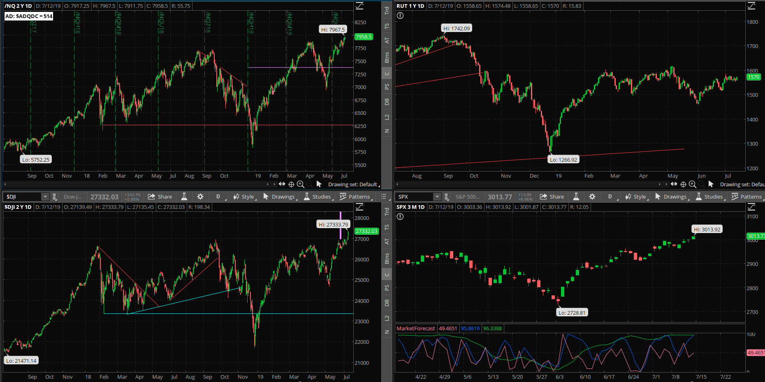Open the Trd side tab beside $DJI chart
765x382 pixels.
coord(387,212)
